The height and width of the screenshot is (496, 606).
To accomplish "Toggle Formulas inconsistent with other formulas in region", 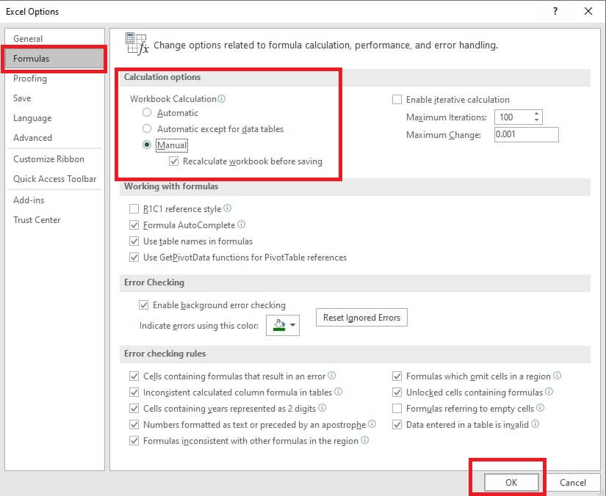I will pyautogui.click(x=134, y=441).
